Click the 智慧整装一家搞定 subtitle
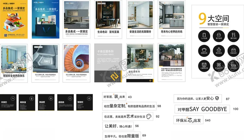This screenshot has height=140, width=244. [218, 24]
